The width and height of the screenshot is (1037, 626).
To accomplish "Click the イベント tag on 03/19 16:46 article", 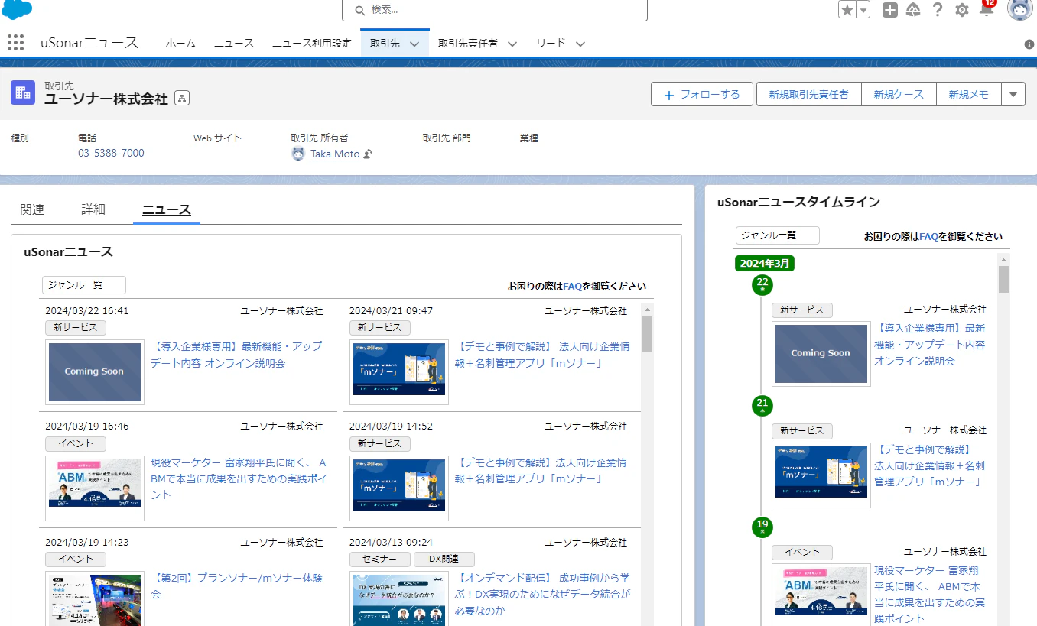I will pyautogui.click(x=76, y=444).
